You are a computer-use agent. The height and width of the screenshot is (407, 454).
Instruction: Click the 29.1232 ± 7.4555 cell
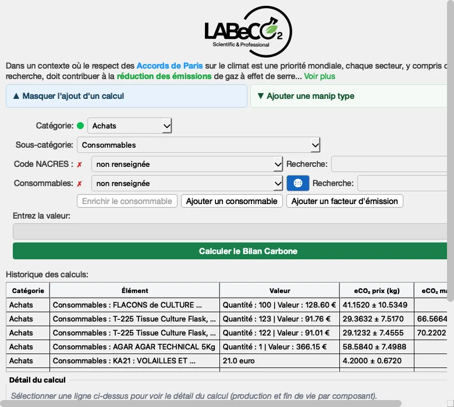pos(377,333)
